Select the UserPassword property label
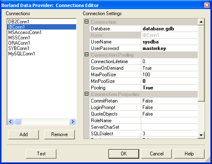Viewport: 212px width, 164px height. [115, 48]
